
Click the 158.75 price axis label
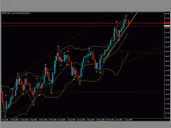[x=167, y=28]
